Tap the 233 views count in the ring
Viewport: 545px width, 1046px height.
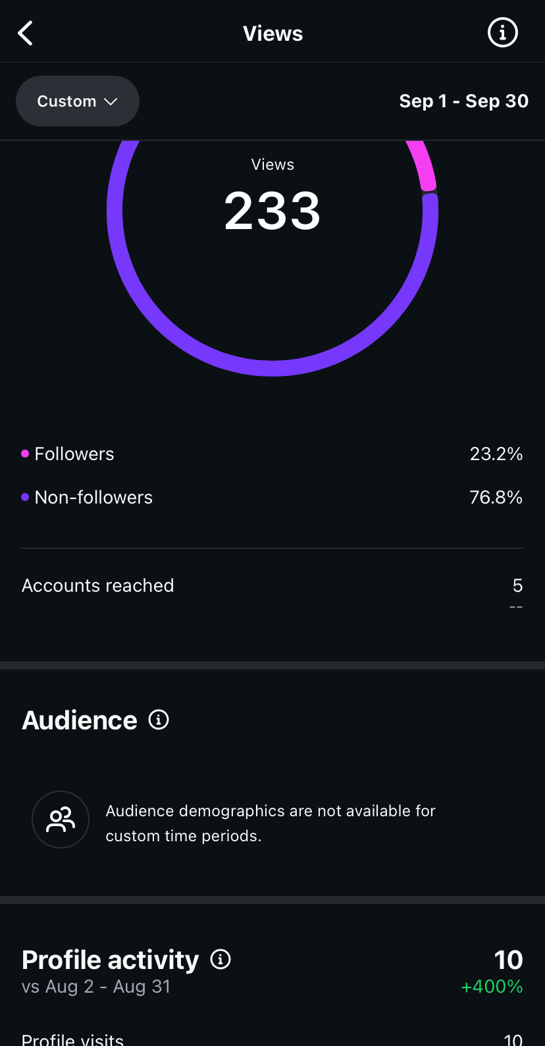[x=272, y=211]
